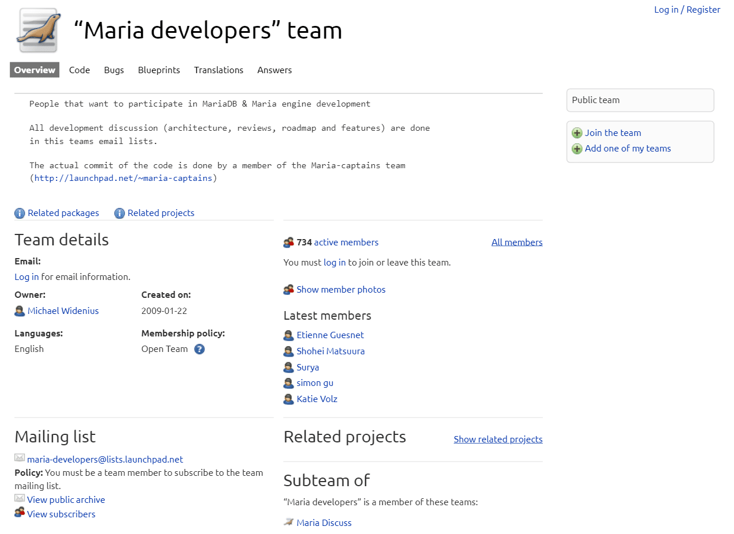Click the subscribers icon beside View subscribers
This screenshot has width=734, height=534.
[19, 513]
